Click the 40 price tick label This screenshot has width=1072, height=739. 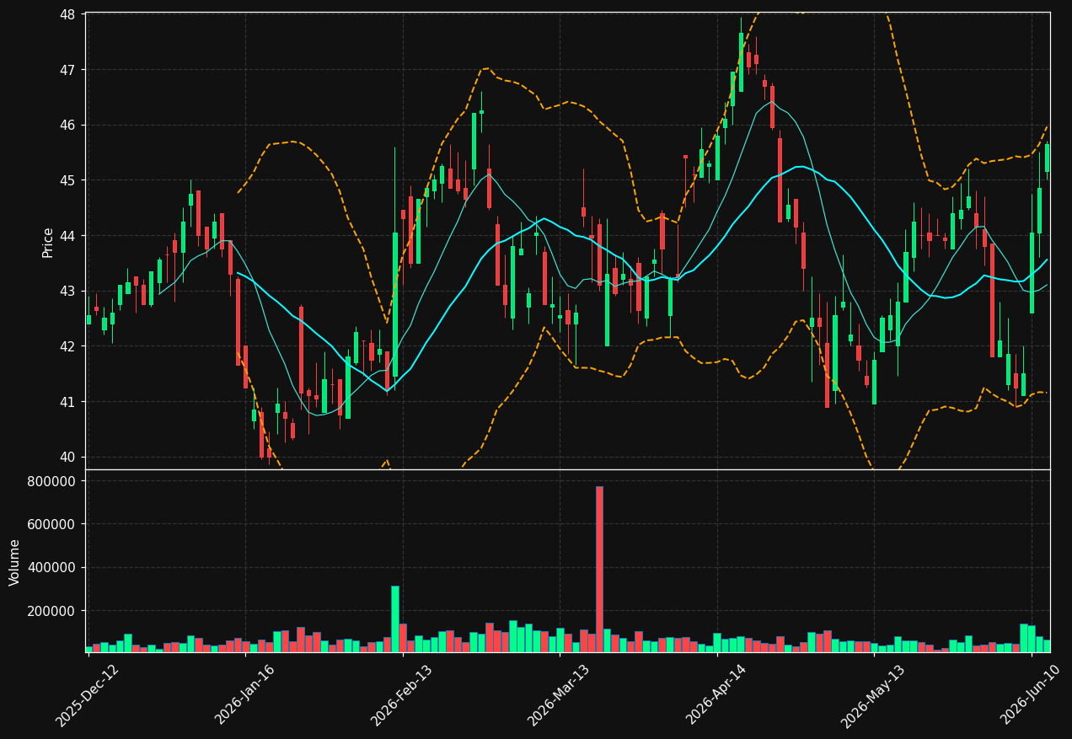coord(67,457)
